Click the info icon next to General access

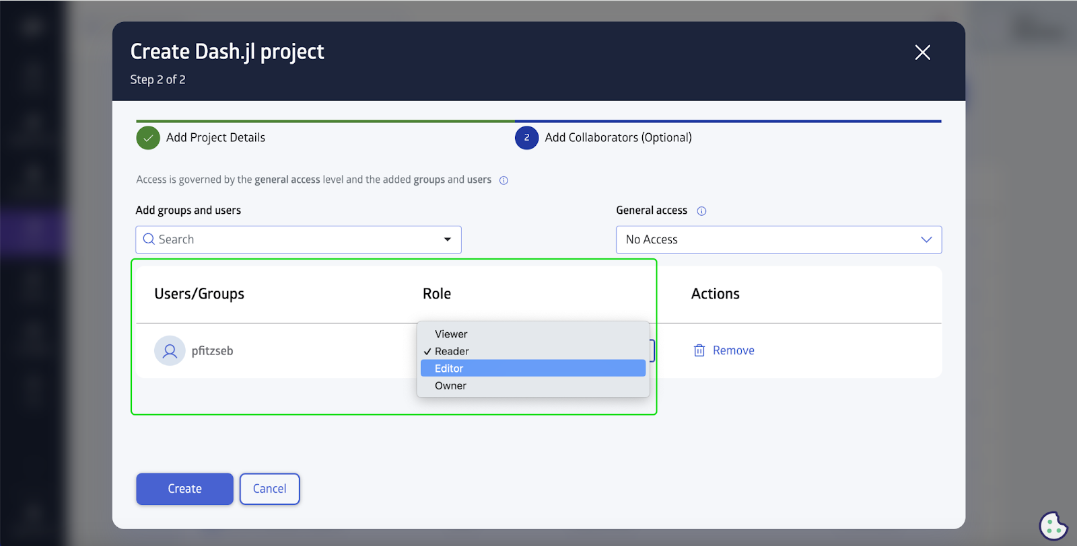click(701, 211)
